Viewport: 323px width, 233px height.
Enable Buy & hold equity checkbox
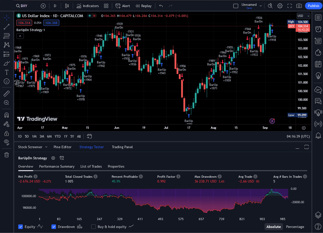click(94, 227)
